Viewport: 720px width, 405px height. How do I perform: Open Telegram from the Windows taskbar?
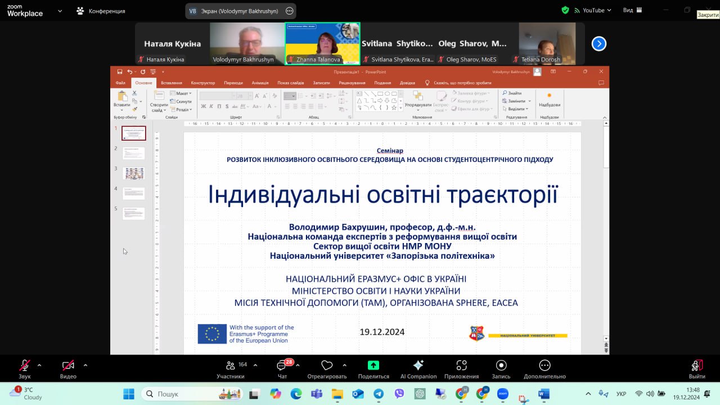click(x=379, y=394)
